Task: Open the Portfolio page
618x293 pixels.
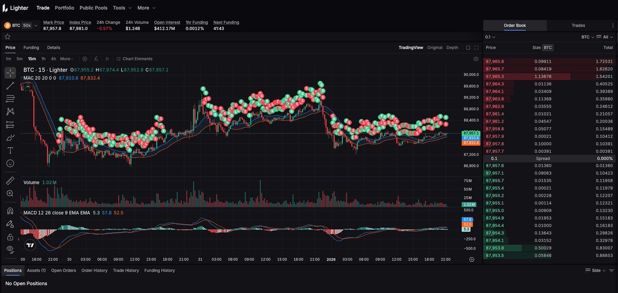Action: 64,8
